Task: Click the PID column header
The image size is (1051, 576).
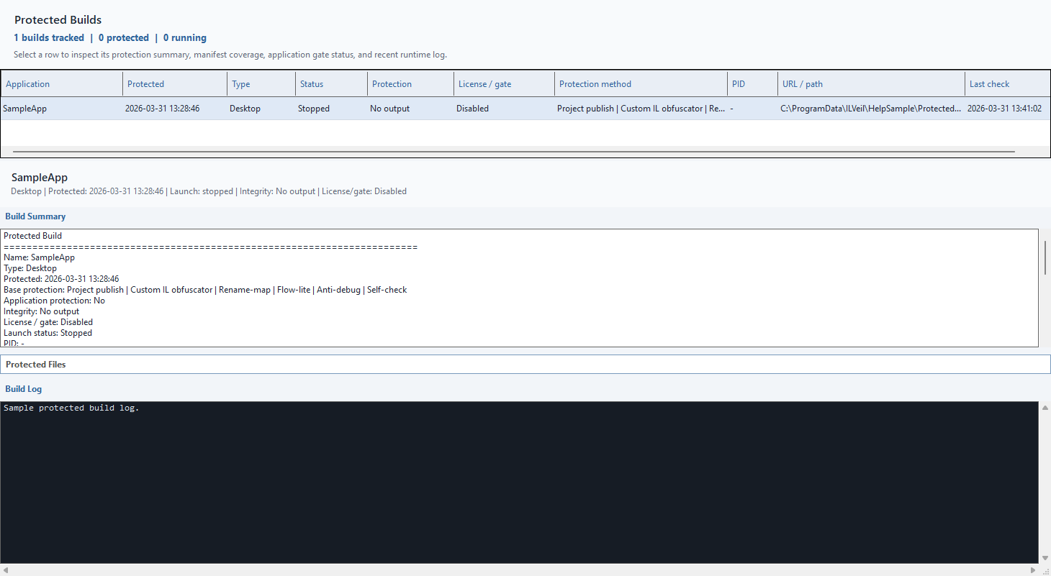Action: point(739,84)
